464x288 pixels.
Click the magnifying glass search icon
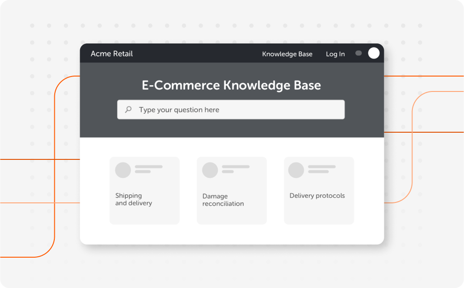[128, 109]
